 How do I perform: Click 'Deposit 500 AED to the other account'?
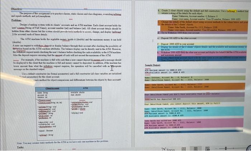(179, 38)
